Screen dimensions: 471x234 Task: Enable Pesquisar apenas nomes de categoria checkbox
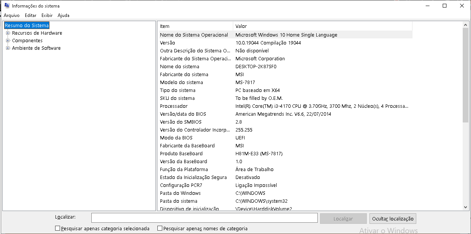coord(160,228)
